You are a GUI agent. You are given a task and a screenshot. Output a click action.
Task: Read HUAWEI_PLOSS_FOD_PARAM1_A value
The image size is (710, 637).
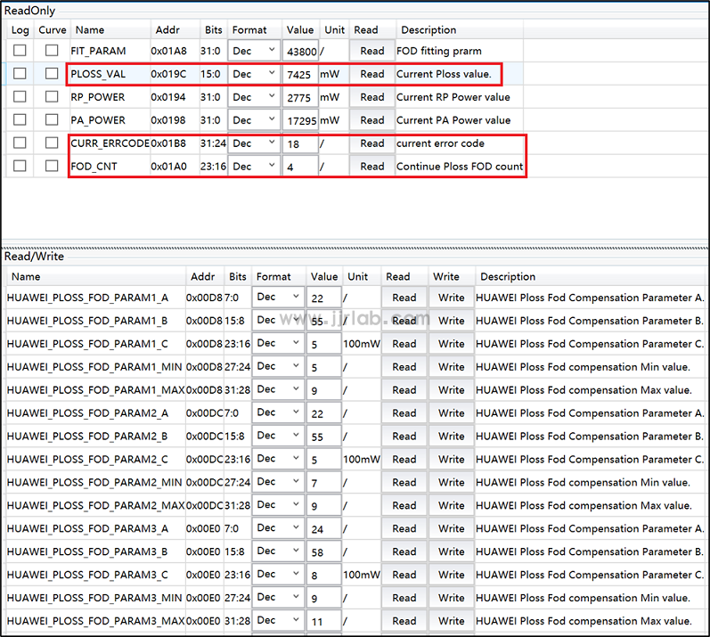tap(404, 298)
